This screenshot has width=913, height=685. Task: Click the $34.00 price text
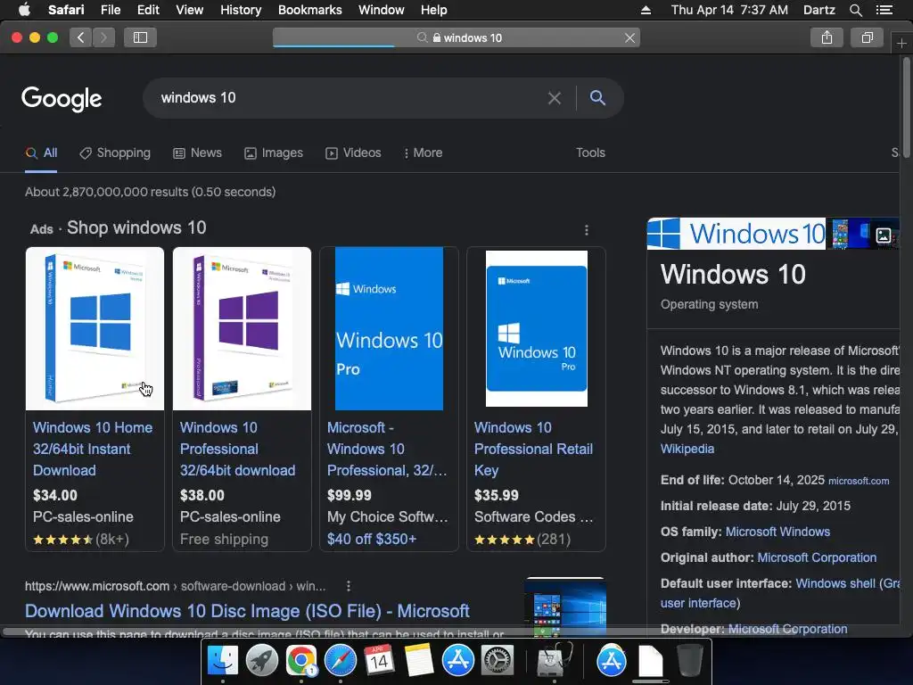(x=55, y=495)
